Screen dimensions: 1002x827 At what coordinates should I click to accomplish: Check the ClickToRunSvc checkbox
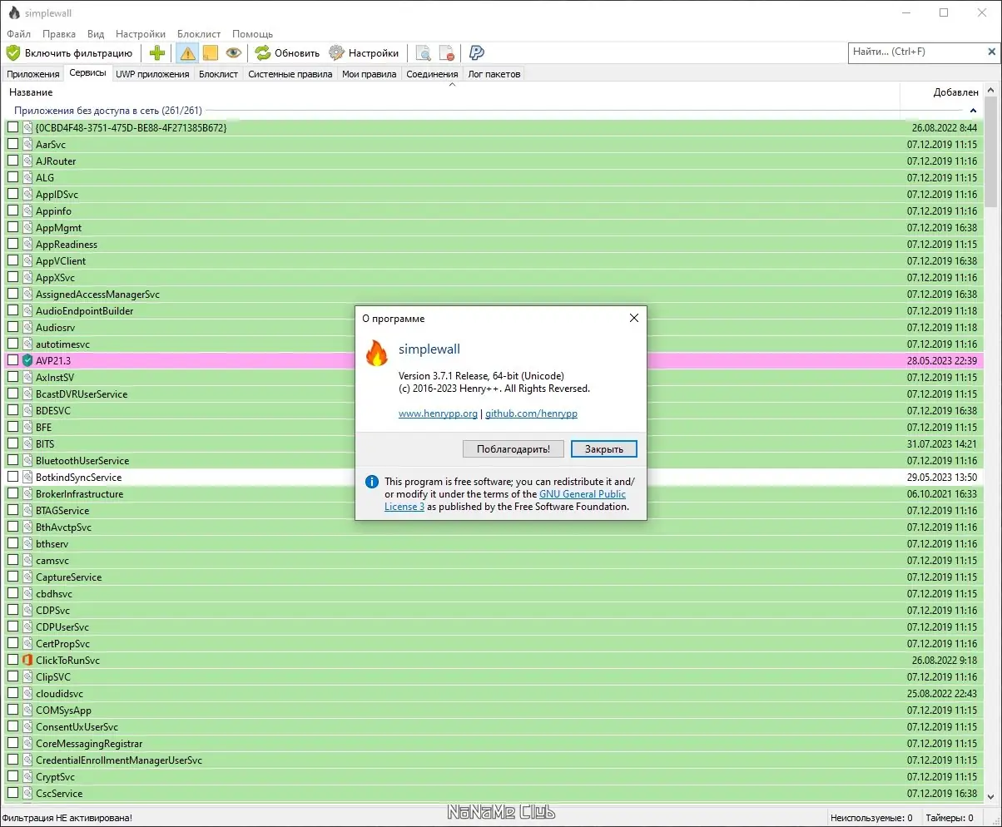coord(12,660)
